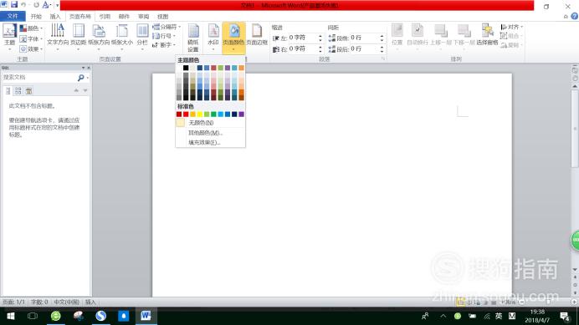This screenshot has width=579, height=325.
Task: Click the 搜索文档 search document field
Action: coord(38,78)
